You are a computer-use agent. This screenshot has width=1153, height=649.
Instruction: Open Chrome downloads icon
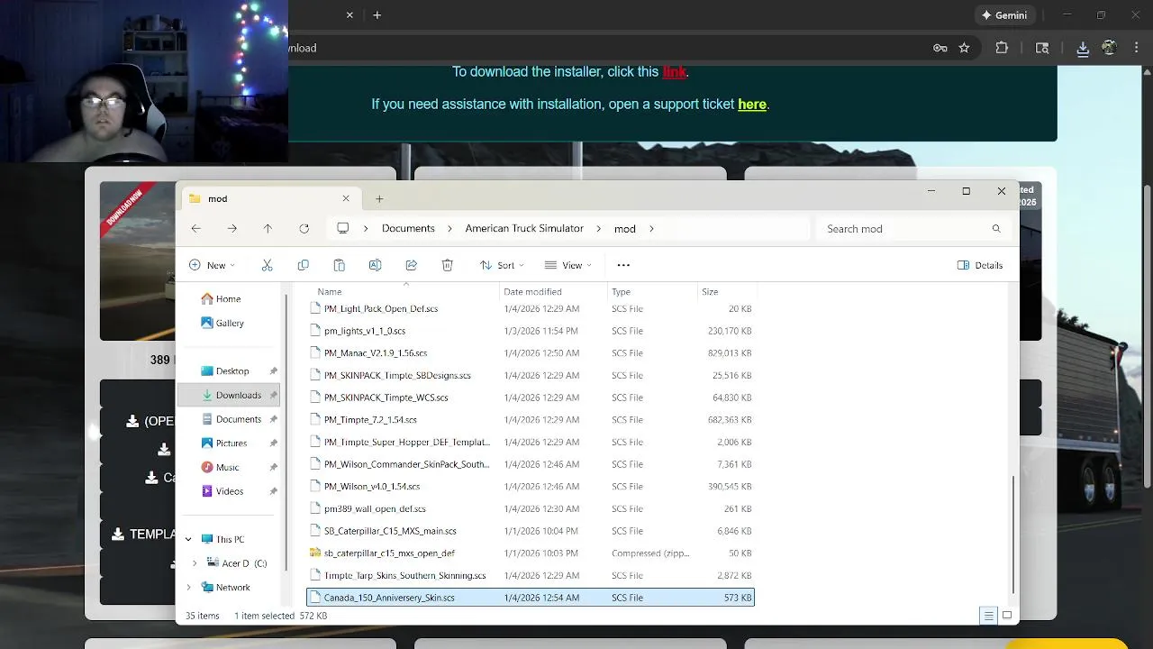click(1083, 49)
